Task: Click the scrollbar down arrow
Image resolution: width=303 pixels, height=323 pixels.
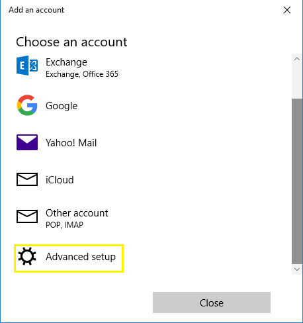Action: 297,269
